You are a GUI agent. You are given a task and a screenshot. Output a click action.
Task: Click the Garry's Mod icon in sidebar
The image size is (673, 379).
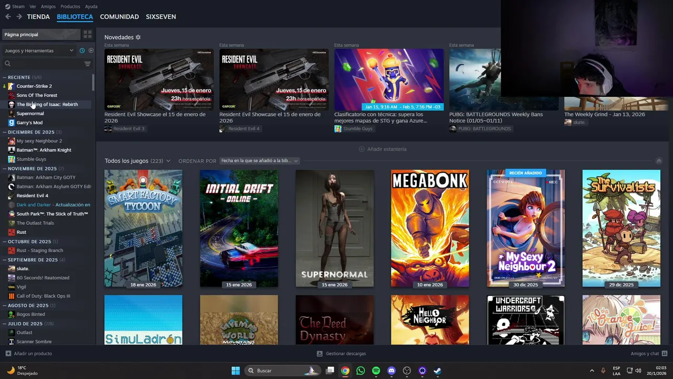pos(12,123)
